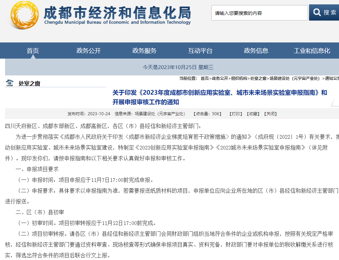Screen dimensions: 339x260
Task: Click 组织机构 in the breadcrumb
Action: pyautogui.click(x=240, y=78)
